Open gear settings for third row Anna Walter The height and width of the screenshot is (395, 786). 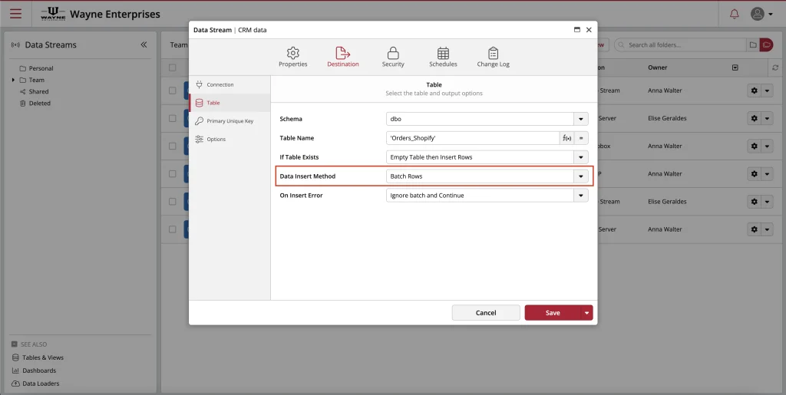(754, 146)
